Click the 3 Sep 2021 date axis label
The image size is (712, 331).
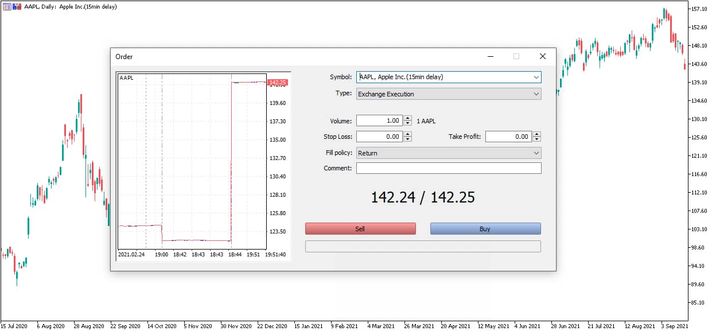(x=675, y=326)
